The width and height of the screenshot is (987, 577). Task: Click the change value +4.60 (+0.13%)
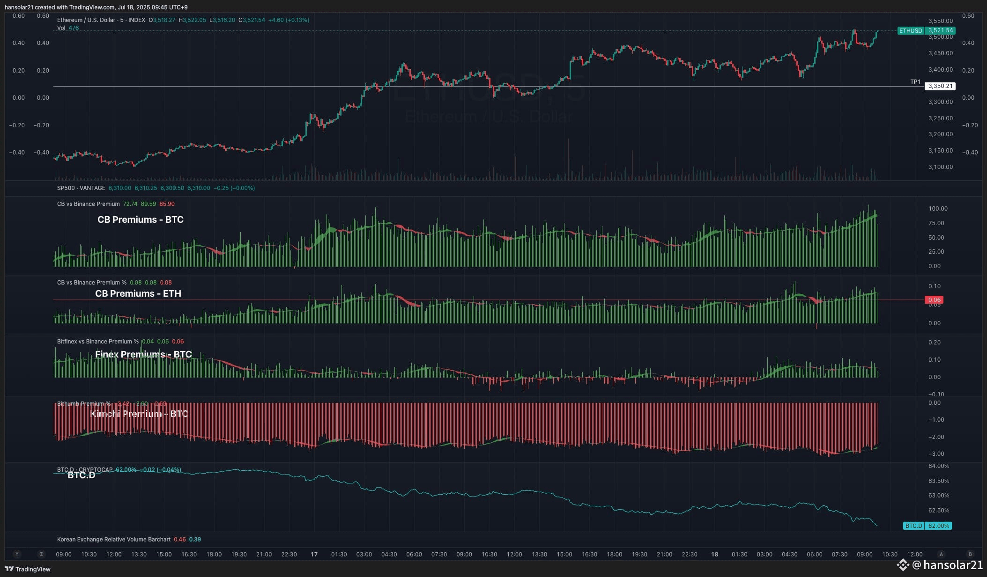pos(289,20)
